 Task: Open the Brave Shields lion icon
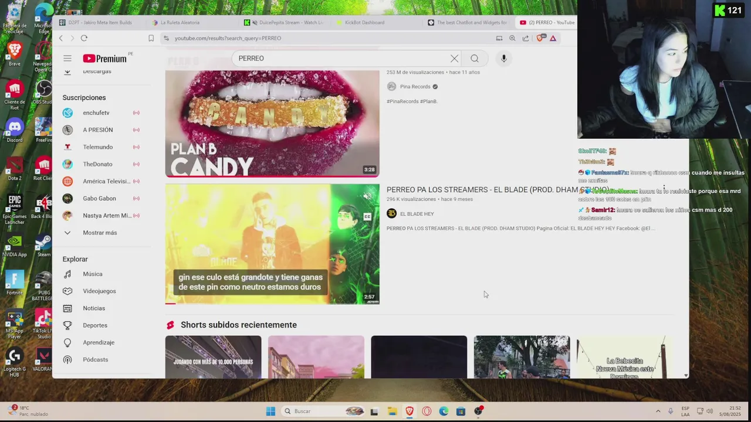[540, 38]
